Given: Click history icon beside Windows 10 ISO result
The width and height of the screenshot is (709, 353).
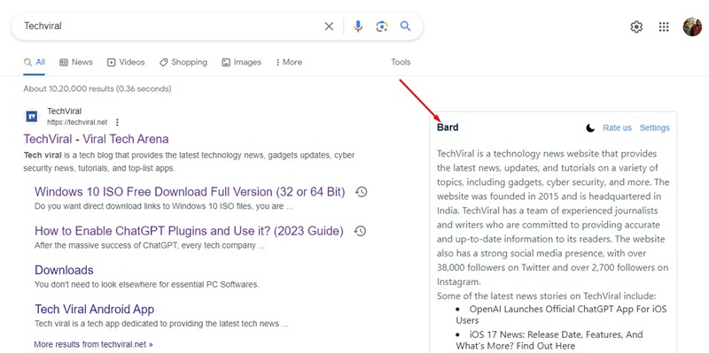Looking at the screenshot, I should click(x=361, y=192).
